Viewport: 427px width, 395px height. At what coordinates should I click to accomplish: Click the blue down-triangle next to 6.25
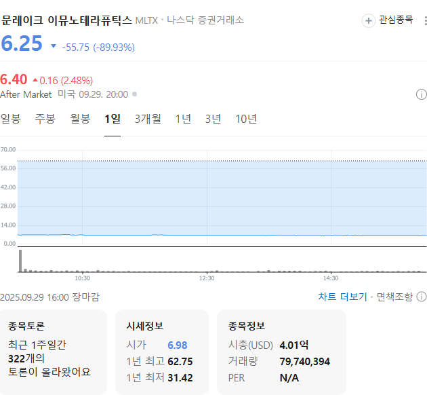pos(54,47)
